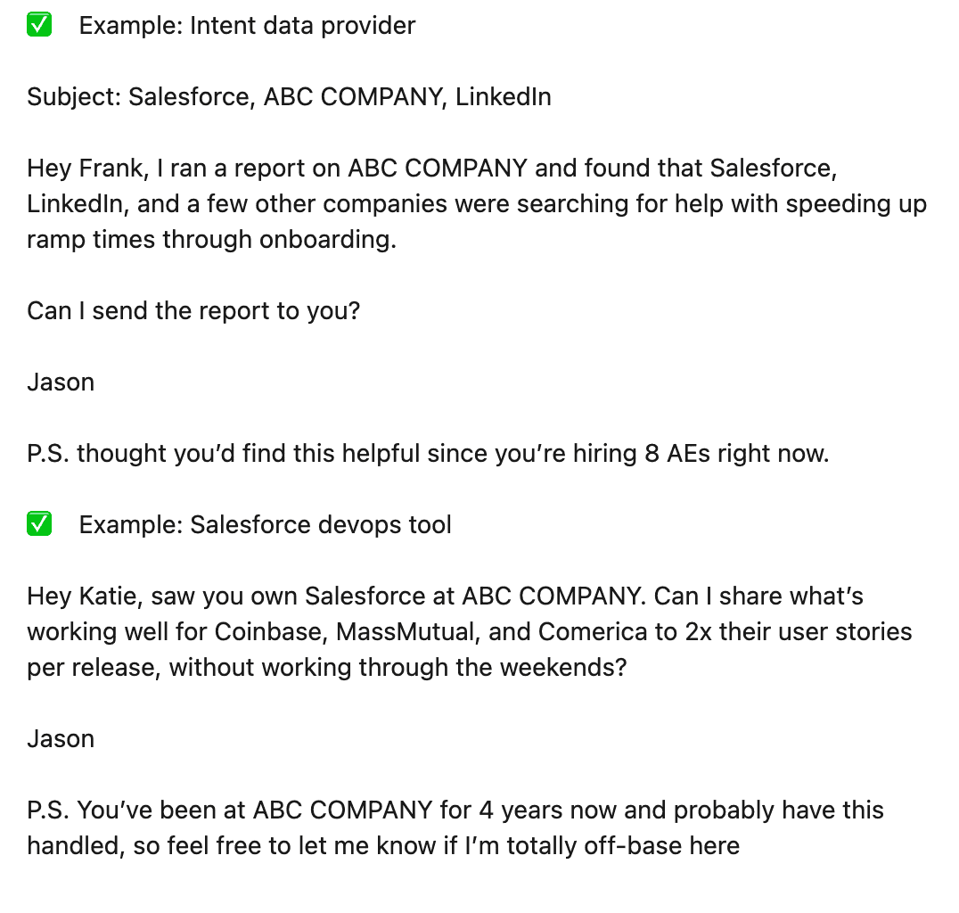Click the word "Subject:" in the email subject line
The height and width of the screenshot is (913, 959).
pyautogui.click(x=74, y=97)
